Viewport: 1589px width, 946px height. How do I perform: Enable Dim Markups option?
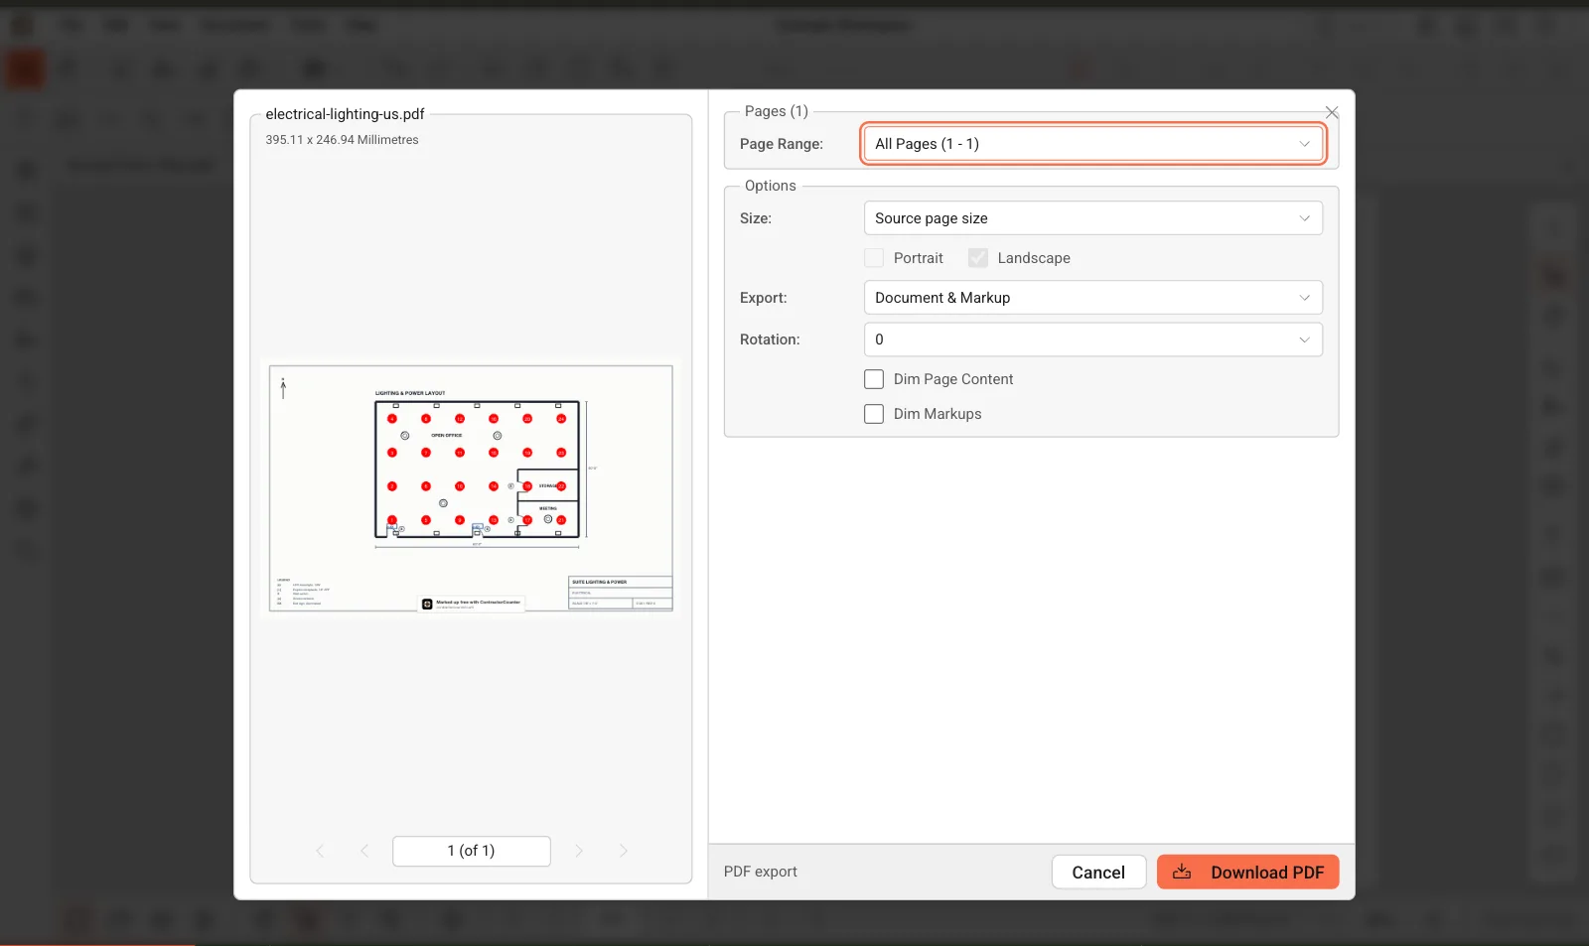pos(874,414)
